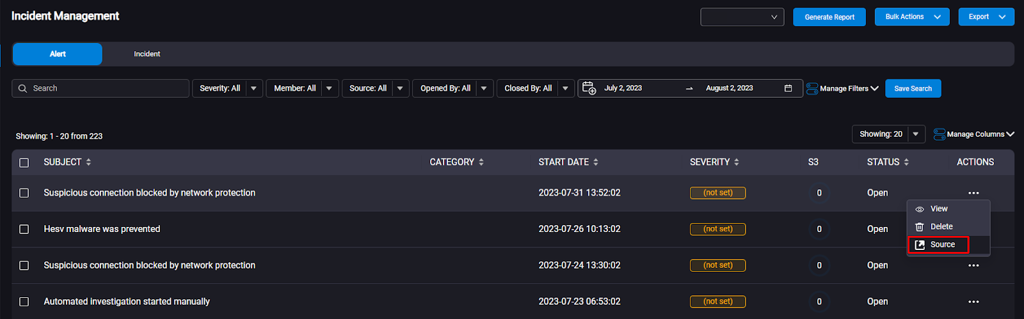
Task: Click the Save Search button
Action: click(x=913, y=88)
